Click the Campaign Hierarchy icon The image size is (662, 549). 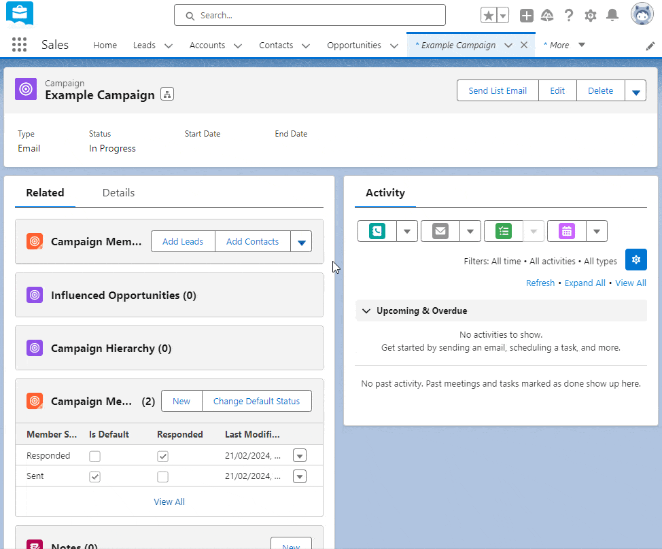click(35, 348)
